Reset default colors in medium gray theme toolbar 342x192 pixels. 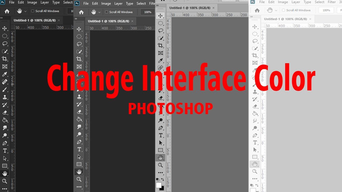point(158,179)
